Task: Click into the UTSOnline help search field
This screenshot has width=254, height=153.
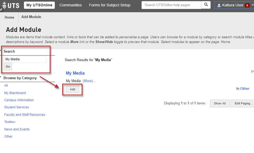Action: tap(171, 5)
